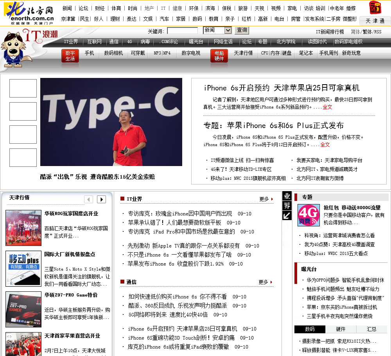Open the 互联网 navigation item
The height and width of the screenshot is (356, 391).
(94, 42)
